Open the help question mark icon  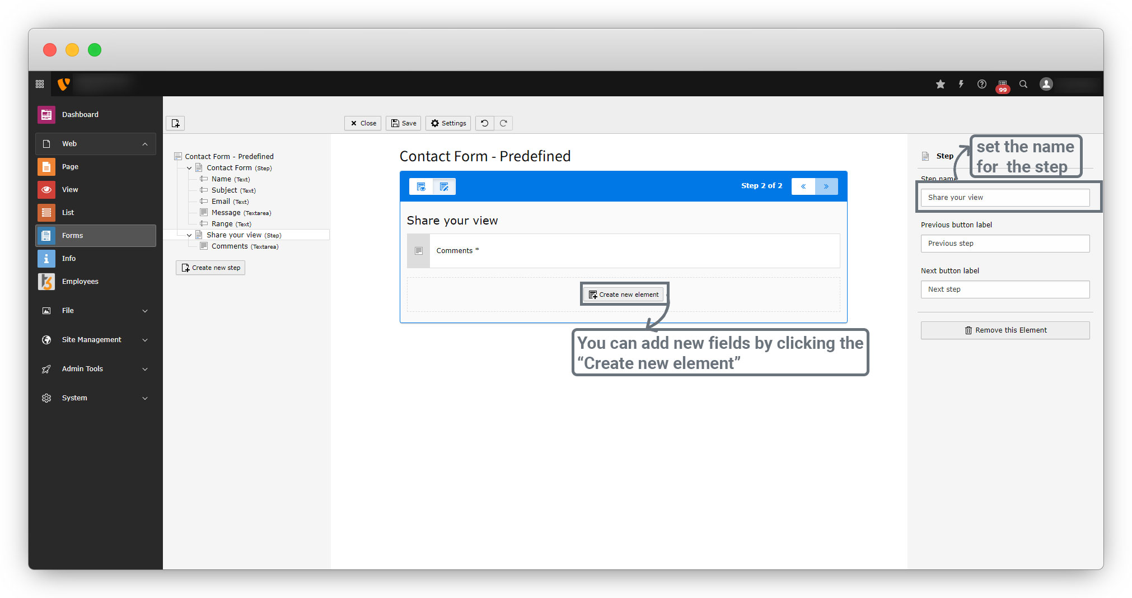981,84
